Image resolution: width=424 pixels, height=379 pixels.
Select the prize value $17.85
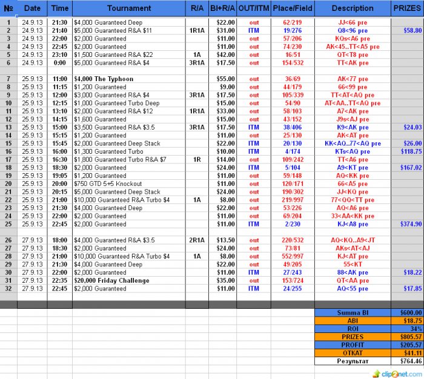click(x=407, y=289)
